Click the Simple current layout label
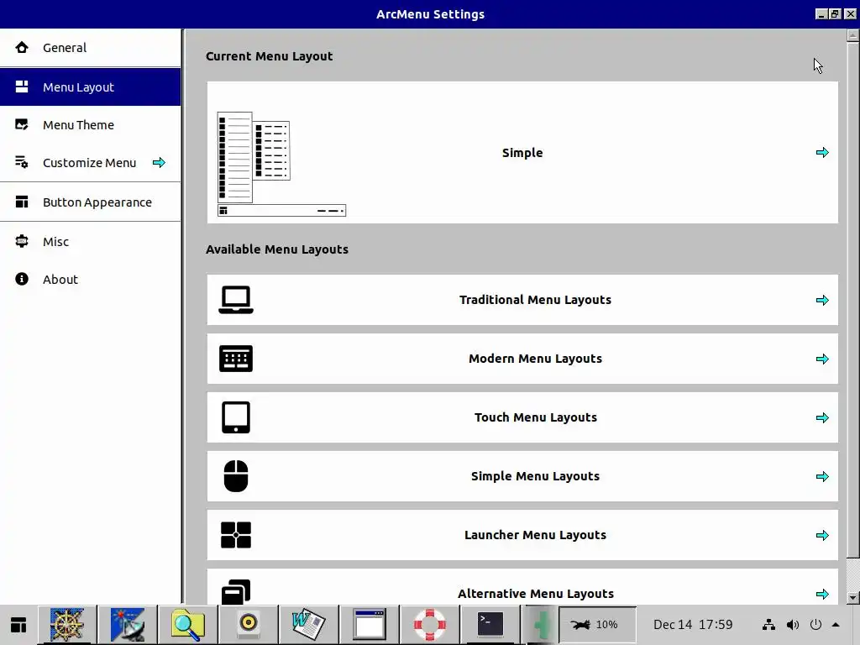Screen dimensions: 860x645 [522, 153]
